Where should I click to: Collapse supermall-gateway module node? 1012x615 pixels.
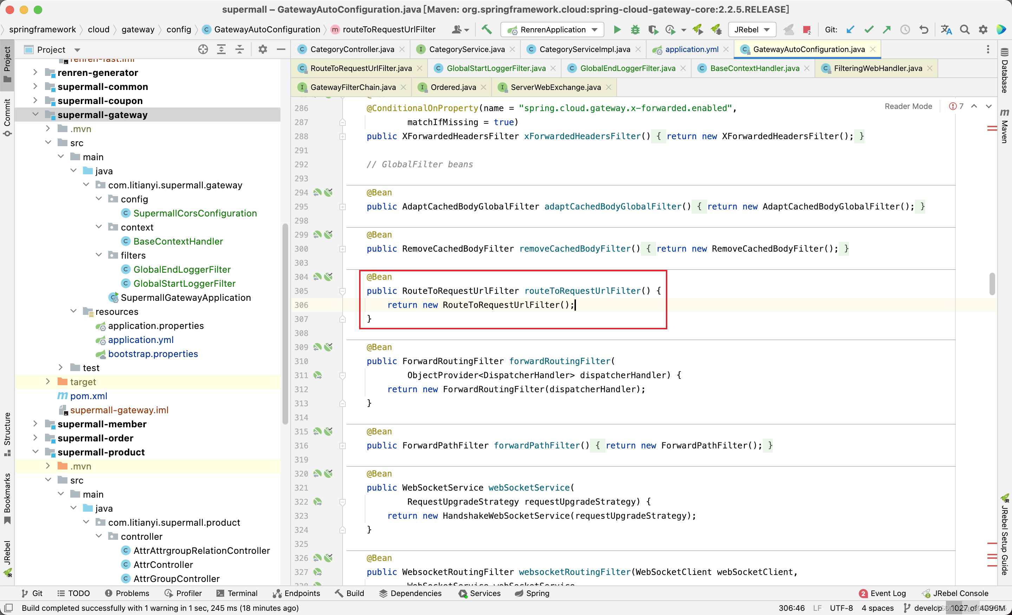tap(35, 114)
